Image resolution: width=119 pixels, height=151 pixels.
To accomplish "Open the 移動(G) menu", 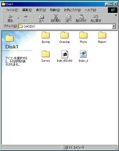I will [55, 10].
